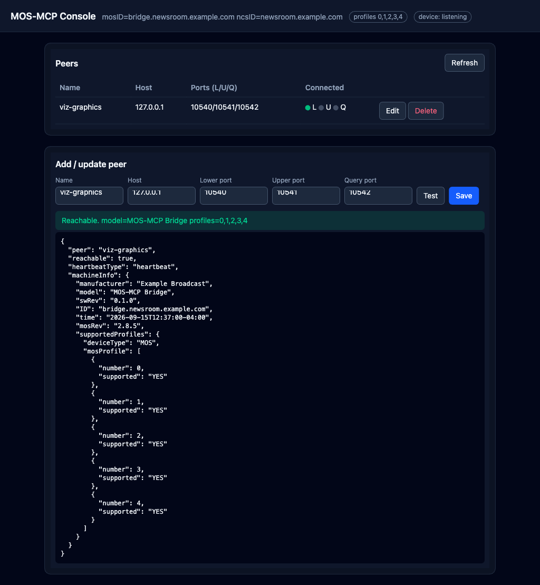
Task: Click the '"number": 1' JSON line
Action: [121, 402]
